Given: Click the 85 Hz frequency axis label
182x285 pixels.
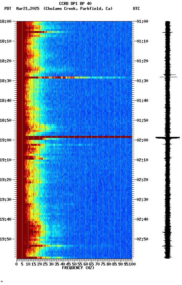Looking at the screenshot, I should click(115, 264).
